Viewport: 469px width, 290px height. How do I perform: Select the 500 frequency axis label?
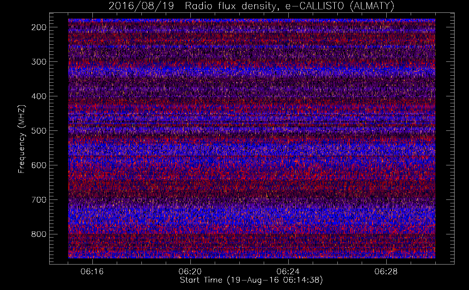tap(39, 131)
